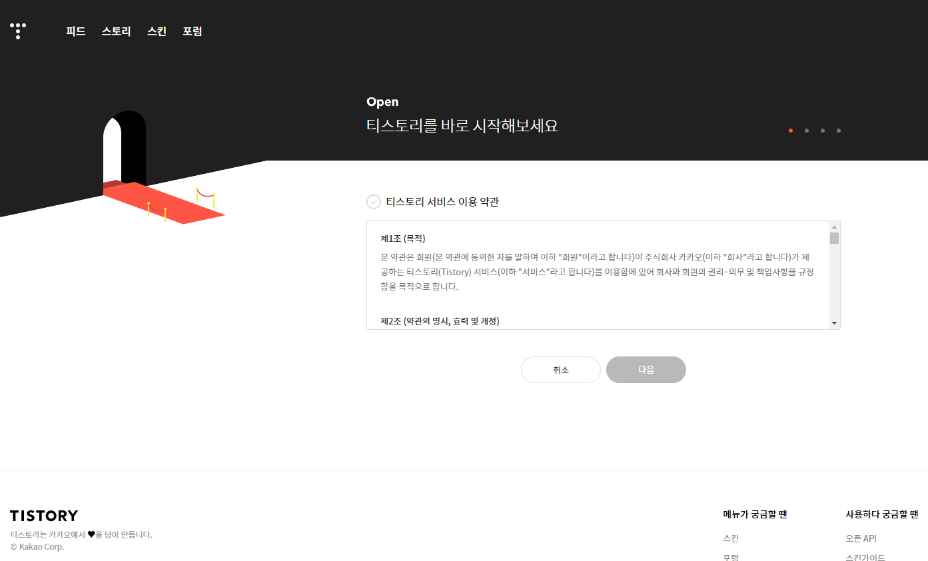Image resolution: width=928 pixels, height=561 pixels.
Task: Open the 스킨가이드 footer link
Action: [x=865, y=558]
